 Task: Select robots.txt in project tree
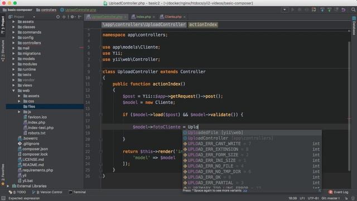(x=35, y=133)
